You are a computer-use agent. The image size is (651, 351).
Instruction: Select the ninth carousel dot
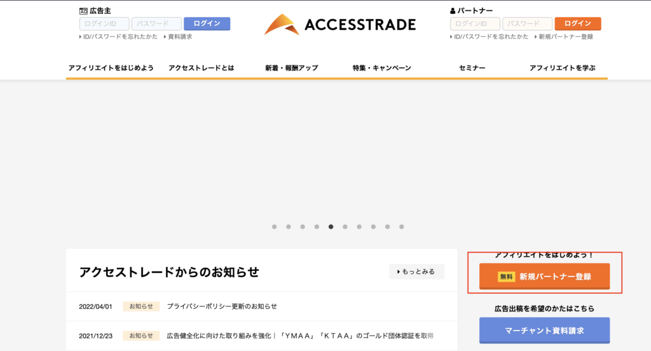pos(387,227)
